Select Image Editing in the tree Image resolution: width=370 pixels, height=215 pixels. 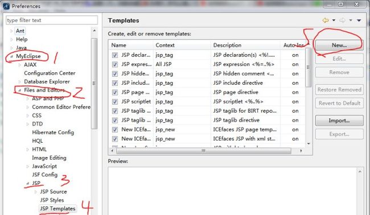[49, 158]
